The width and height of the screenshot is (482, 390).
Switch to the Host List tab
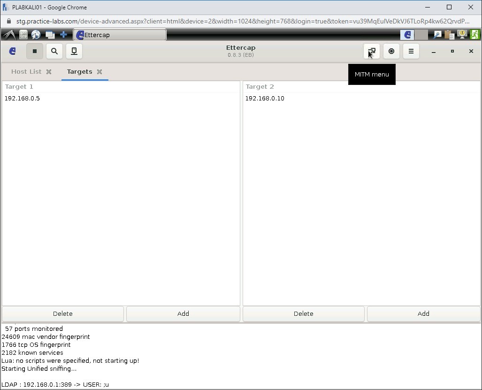point(26,72)
